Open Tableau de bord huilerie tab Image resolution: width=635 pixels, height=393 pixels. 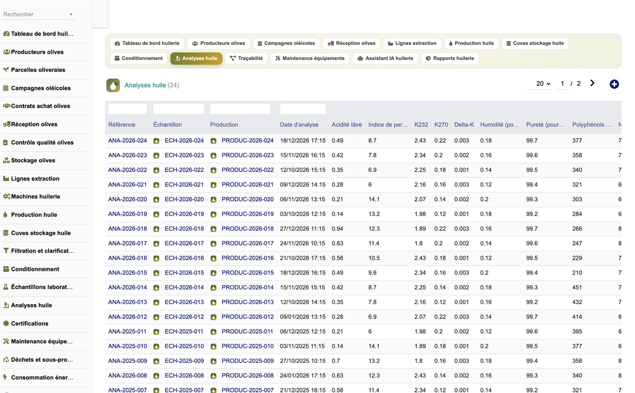click(147, 43)
